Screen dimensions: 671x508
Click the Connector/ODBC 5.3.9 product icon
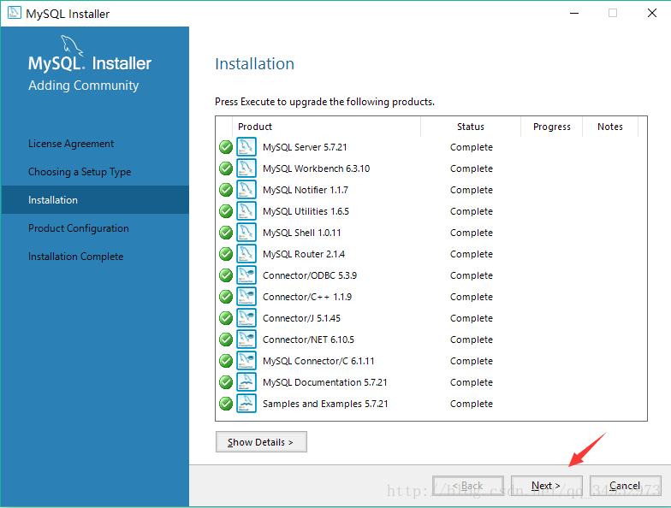click(246, 275)
